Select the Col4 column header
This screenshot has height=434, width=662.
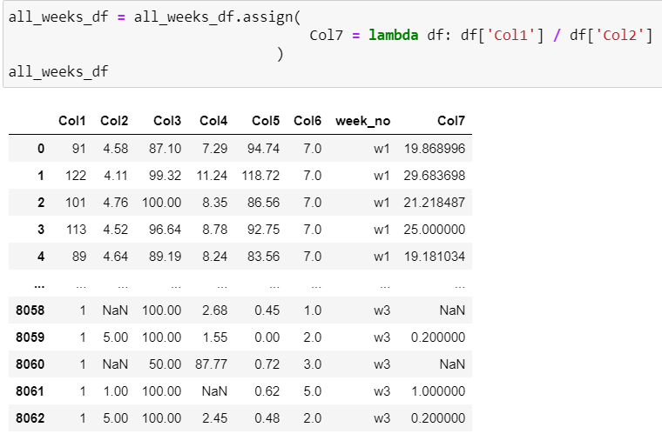point(213,121)
